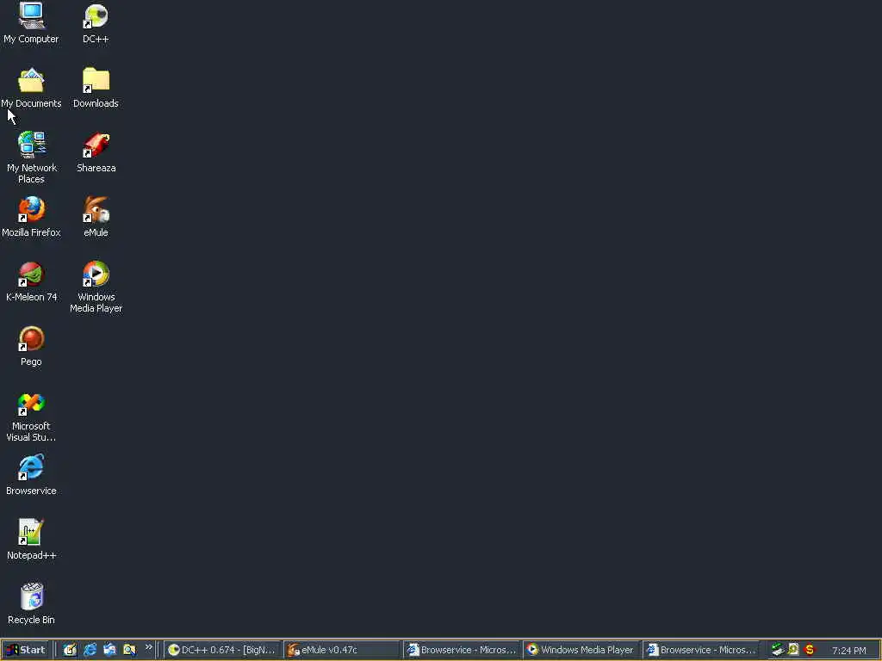Select the Recycle Bin icon
The width and height of the screenshot is (882, 661).
[x=32, y=604]
